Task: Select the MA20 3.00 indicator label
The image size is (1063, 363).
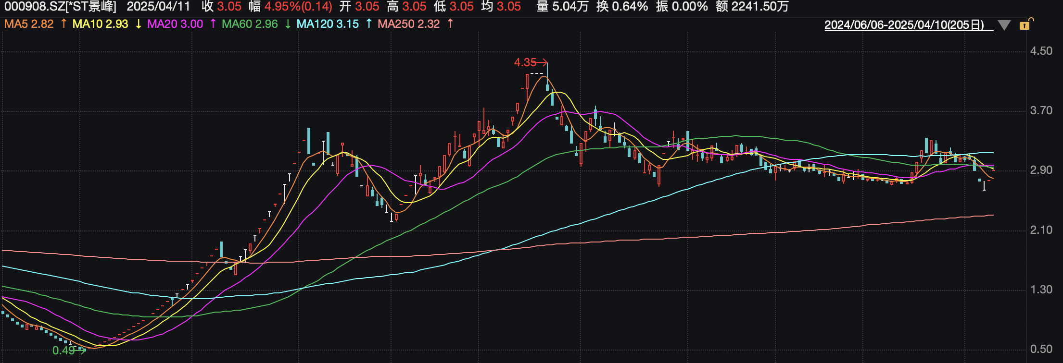Action: 175,24
